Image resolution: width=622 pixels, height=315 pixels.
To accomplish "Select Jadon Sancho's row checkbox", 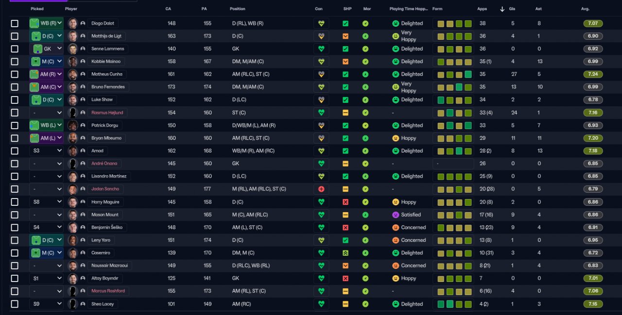I will click(15, 189).
